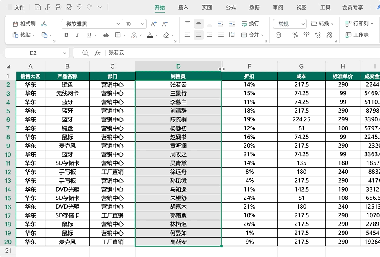Expand the Name Box dropdown arrow
This screenshot has width=380, height=257.
coord(65,53)
